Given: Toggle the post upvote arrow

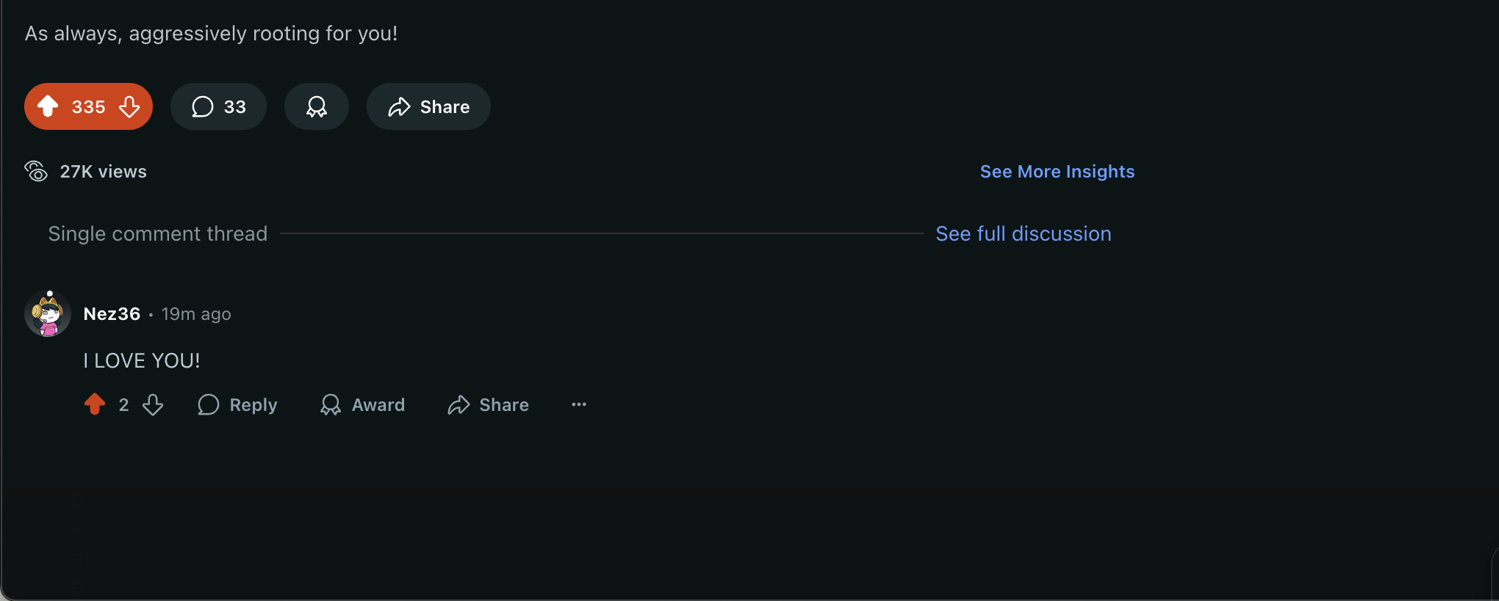Looking at the screenshot, I should coord(48,106).
